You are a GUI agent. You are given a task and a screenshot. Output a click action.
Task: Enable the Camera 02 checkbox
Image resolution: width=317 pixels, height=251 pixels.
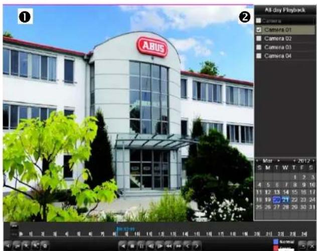[258, 39]
